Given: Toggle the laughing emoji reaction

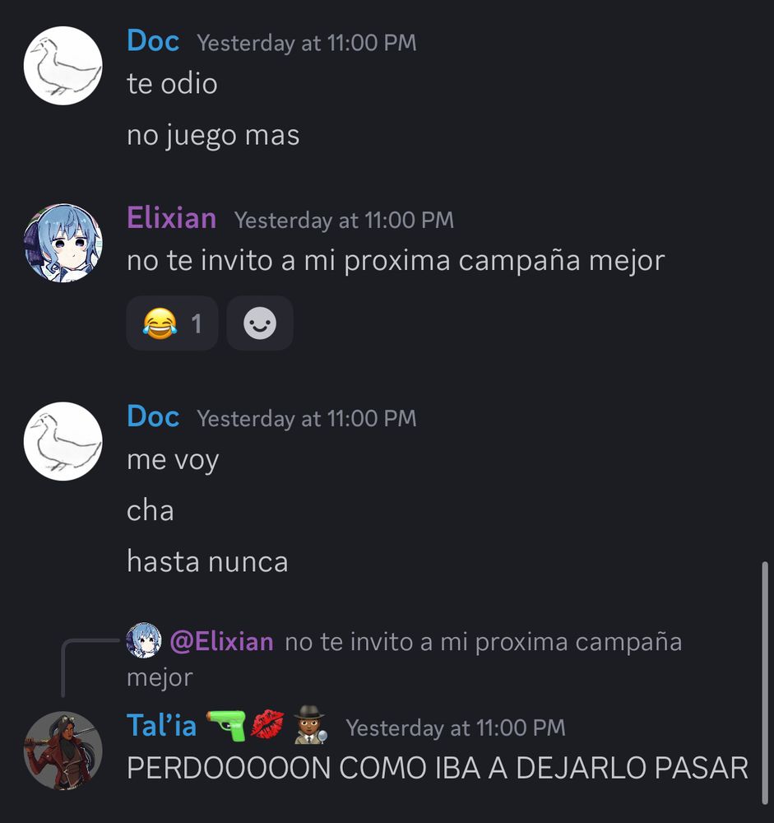Looking at the screenshot, I should click(x=172, y=323).
